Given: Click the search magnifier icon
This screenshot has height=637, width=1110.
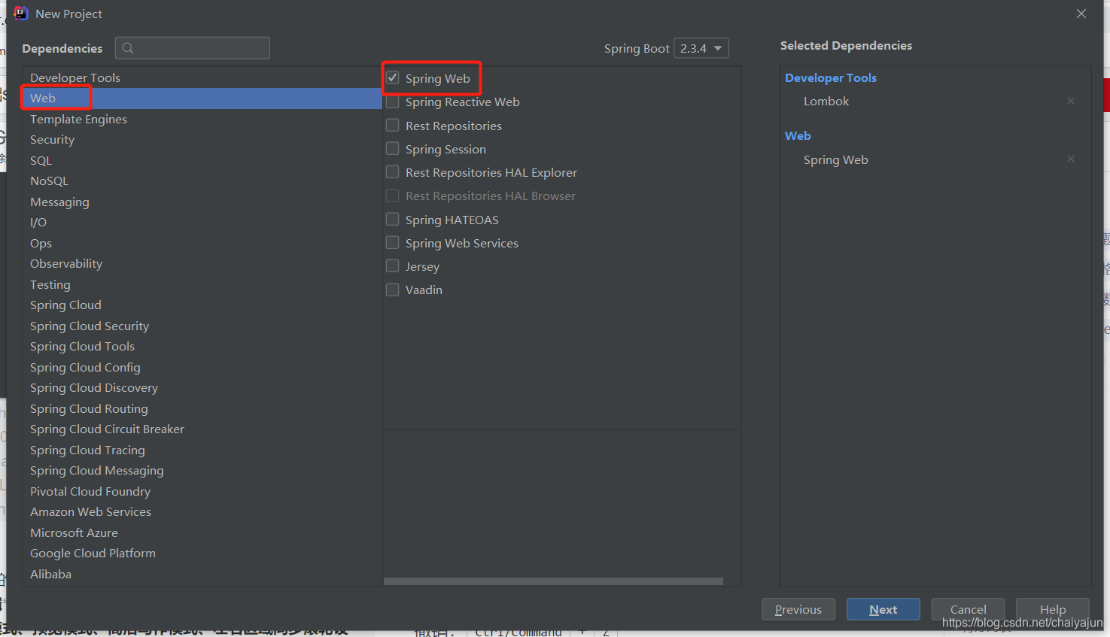Looking at the screenshot, I should (x=128, y=48).
